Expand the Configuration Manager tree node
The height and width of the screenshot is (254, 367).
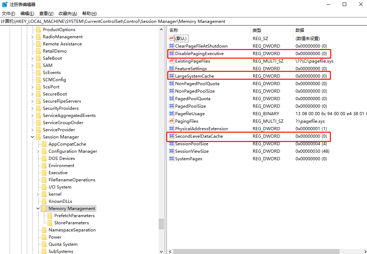coord(38,151)
